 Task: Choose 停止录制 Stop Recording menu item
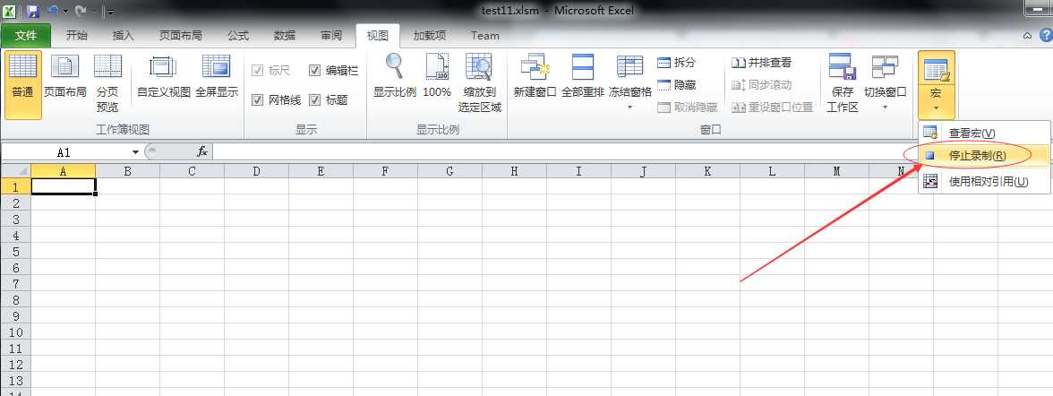(x=984, y=155)
